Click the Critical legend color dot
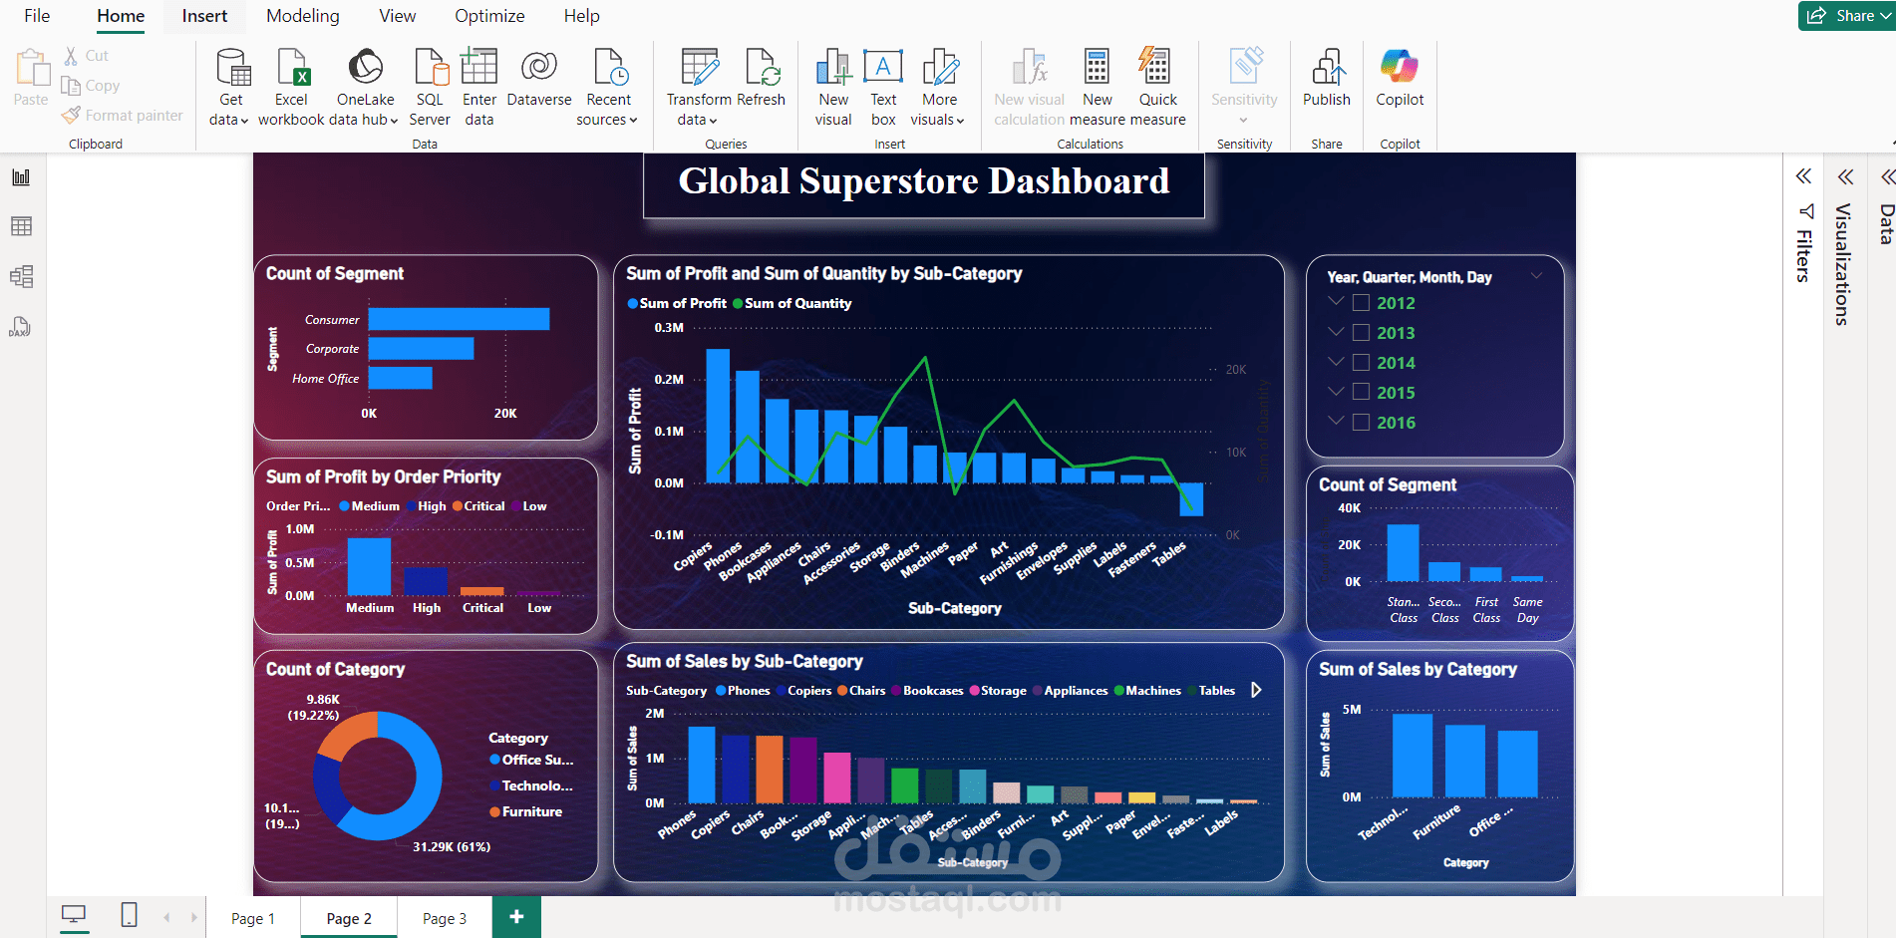The image size is (1896, 938). [458, 506]
